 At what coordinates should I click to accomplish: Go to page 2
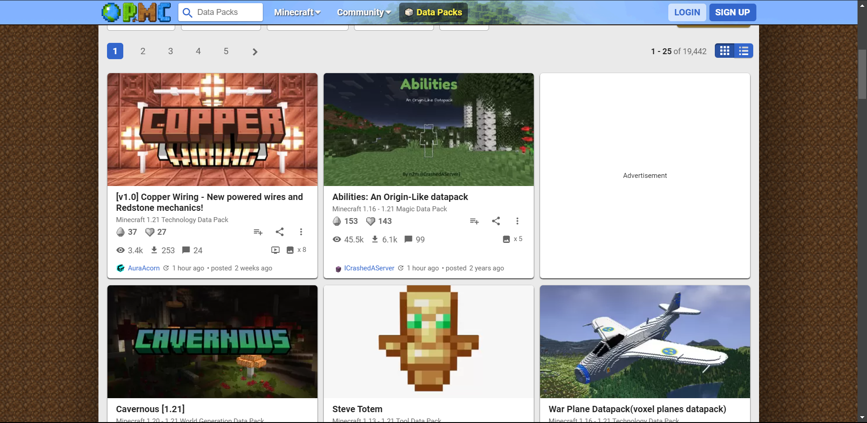143,51
